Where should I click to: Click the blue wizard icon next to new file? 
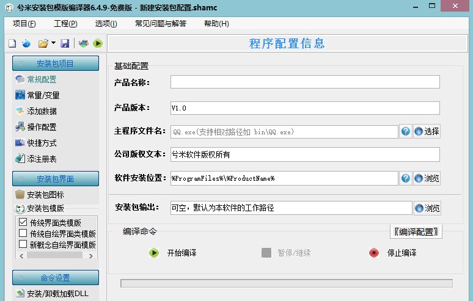26,43
